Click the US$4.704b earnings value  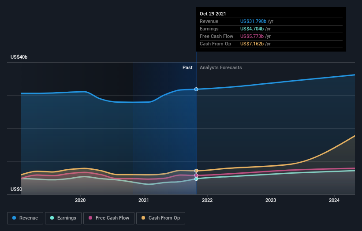(252, 29)
